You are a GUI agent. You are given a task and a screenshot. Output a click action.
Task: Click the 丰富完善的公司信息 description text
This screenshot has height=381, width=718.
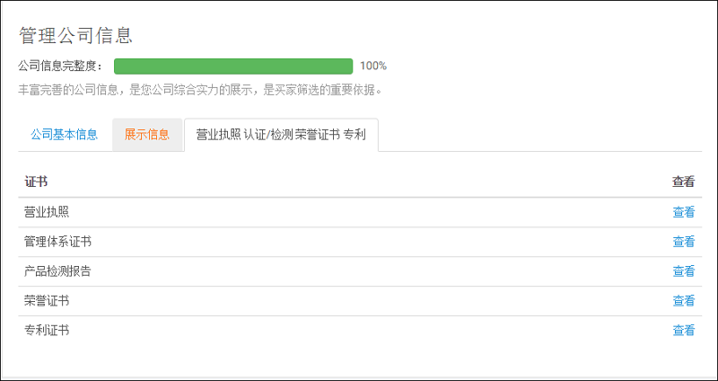[201, 90]
